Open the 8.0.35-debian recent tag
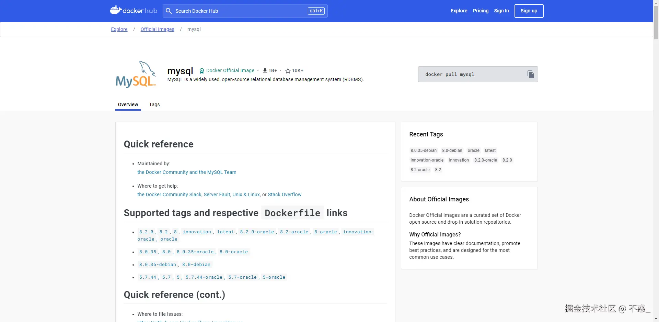 pyautogui.click(x=424, y=151)
